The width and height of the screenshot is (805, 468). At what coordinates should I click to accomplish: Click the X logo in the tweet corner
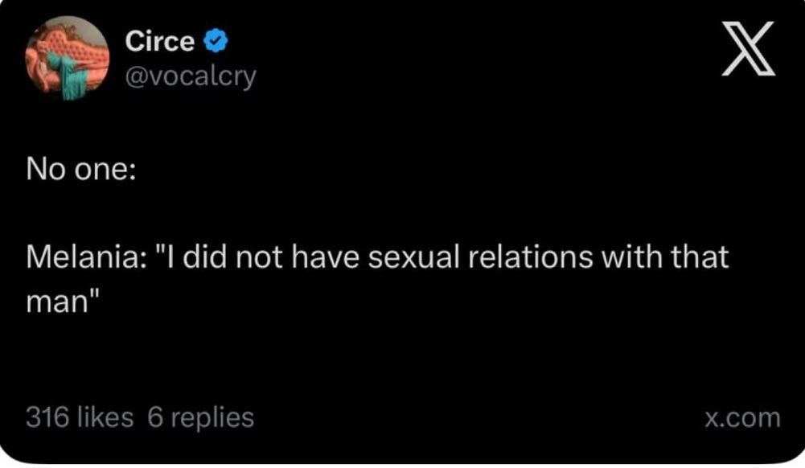click(x=748, y=49)
